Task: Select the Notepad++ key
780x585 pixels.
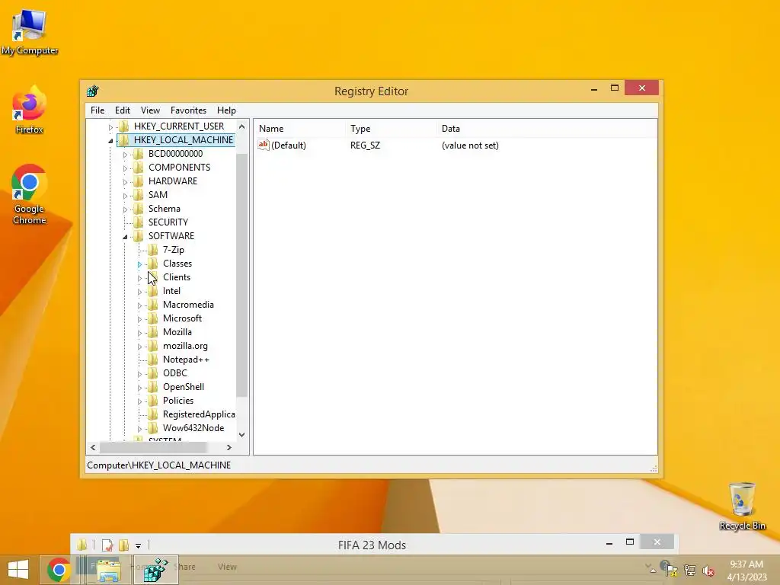Action: click(186, 360)
